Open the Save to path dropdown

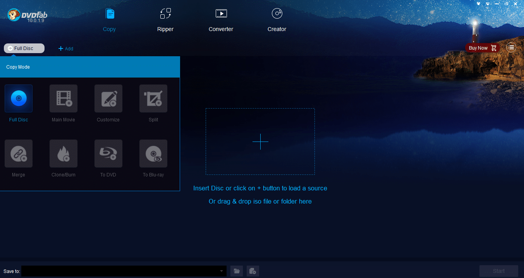click(x=222, y=271)
